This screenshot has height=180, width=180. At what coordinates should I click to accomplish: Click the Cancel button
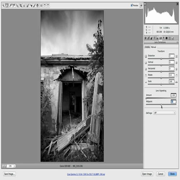coord(161,174)
